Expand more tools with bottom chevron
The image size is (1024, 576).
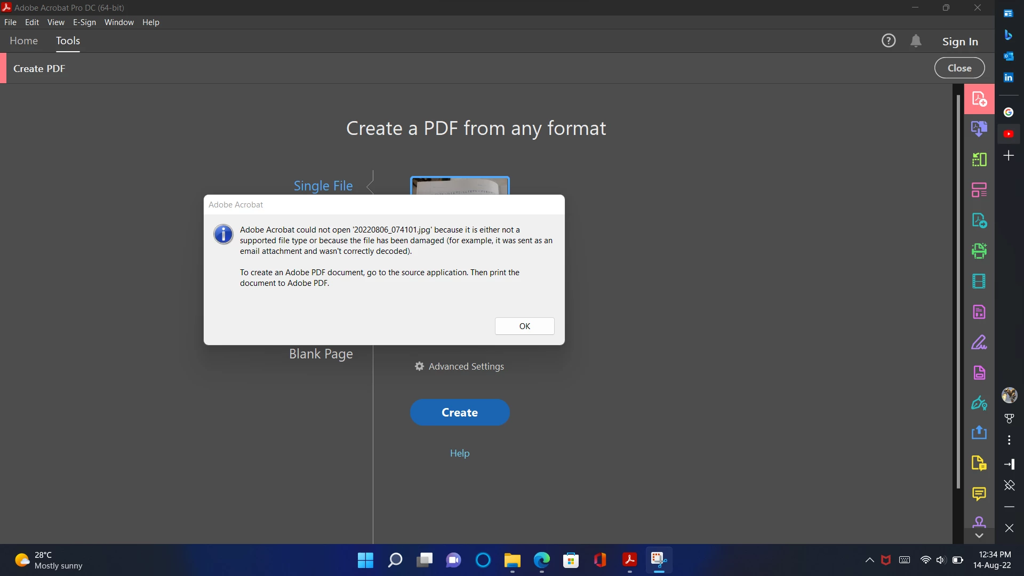click(x=979, y=535)
